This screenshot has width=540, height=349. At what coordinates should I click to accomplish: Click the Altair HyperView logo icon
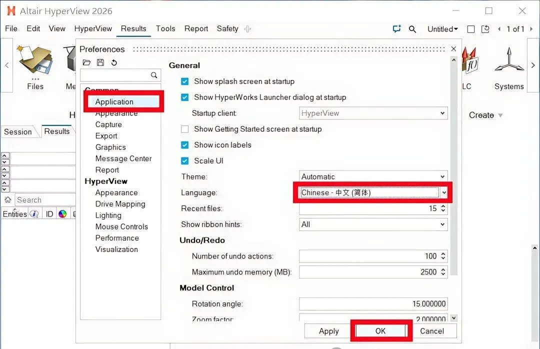(11, 10)
